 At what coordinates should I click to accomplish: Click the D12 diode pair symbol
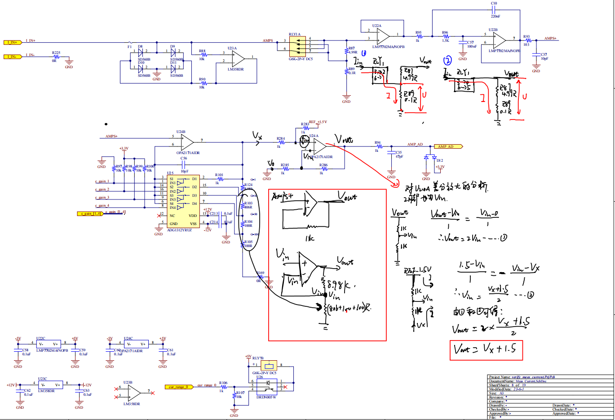tap(430, 158)
